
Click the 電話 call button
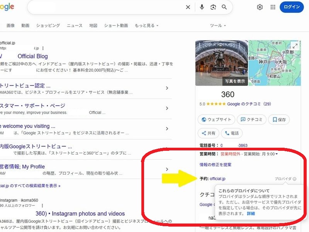point(231,133)
